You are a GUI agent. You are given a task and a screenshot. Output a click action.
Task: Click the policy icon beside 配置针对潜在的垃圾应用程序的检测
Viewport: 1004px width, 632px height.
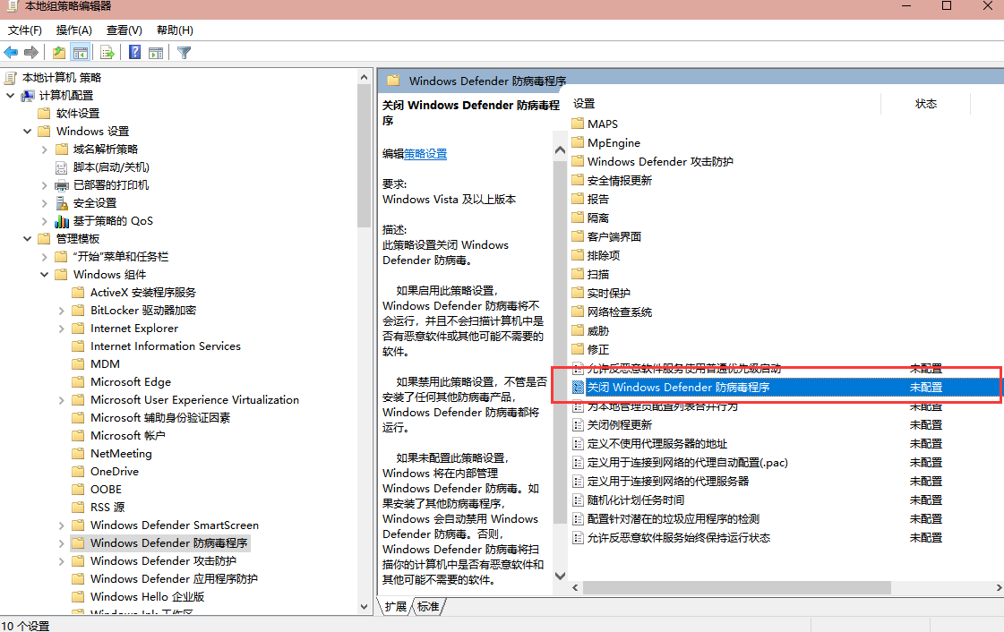(x=578, y=519)
